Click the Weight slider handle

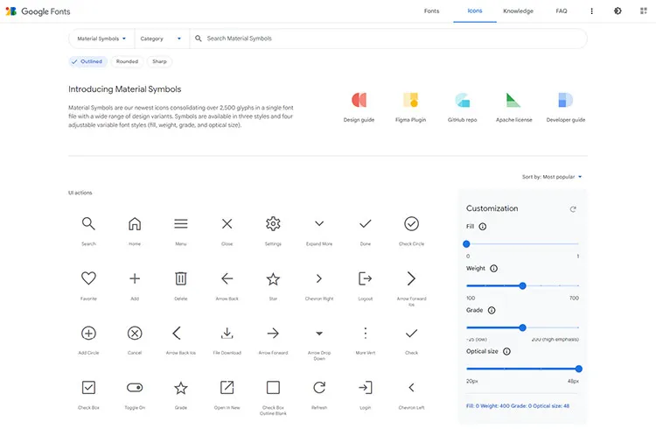click(x=522, y=285)
